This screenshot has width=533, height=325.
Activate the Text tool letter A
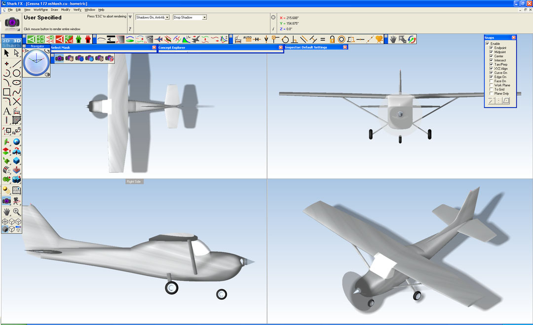pyautogui.click(x=6, y=111)
